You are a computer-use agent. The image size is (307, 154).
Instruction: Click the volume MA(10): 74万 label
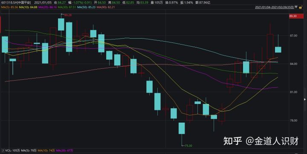coord(46,151)
